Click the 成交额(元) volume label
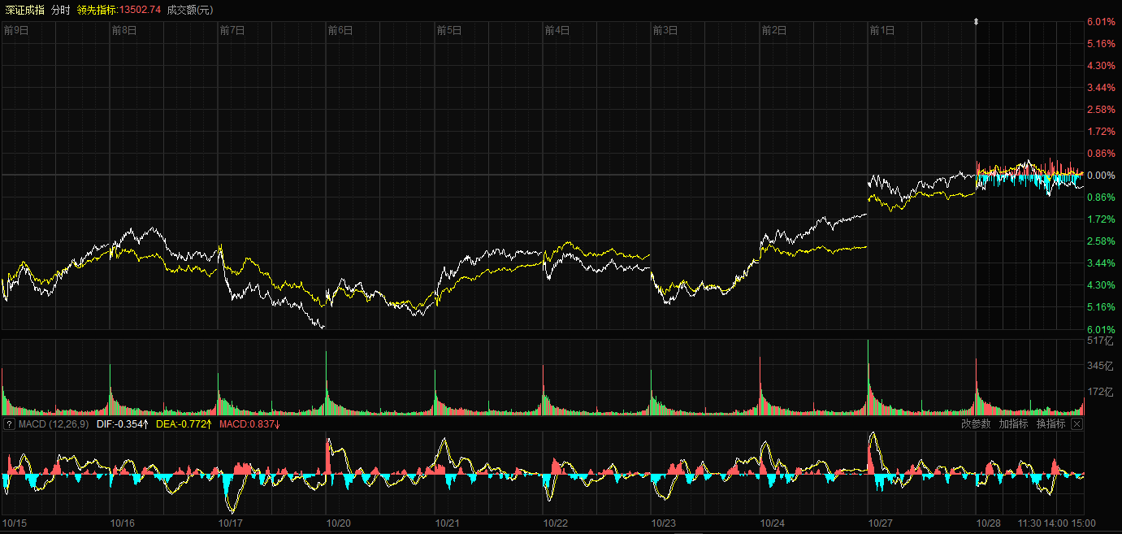The image size is (1122, 534). click(189, 10)
